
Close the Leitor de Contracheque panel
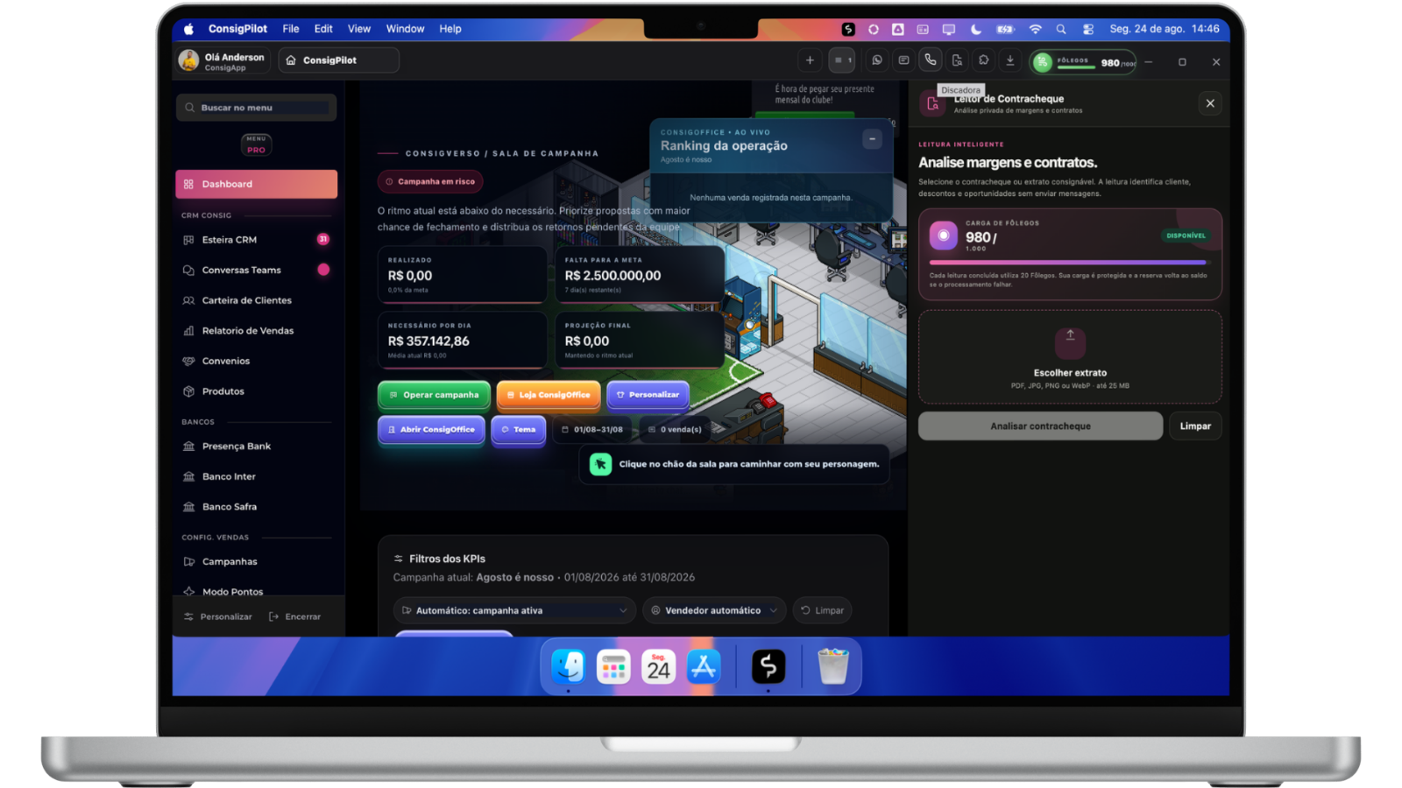[x=1210, y=103]
